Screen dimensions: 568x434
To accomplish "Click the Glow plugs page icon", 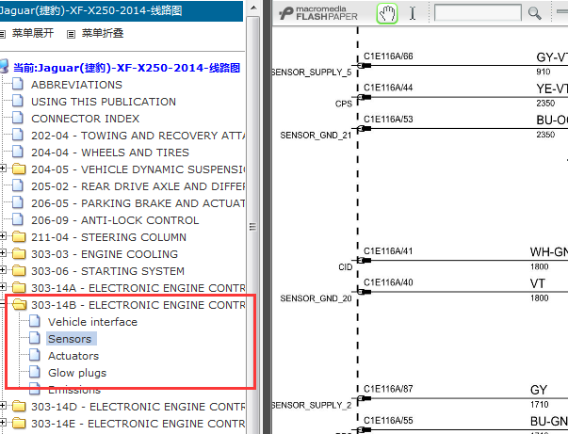I will click(x=35, y=372).
